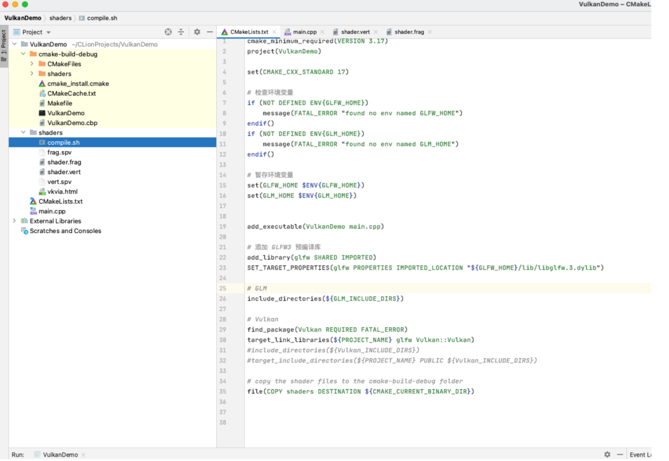The height and width of the screenshot is (461, 669).
Task: Click the vkvia.html file icon
Action: pyautogui.click(x=42, y=191)
